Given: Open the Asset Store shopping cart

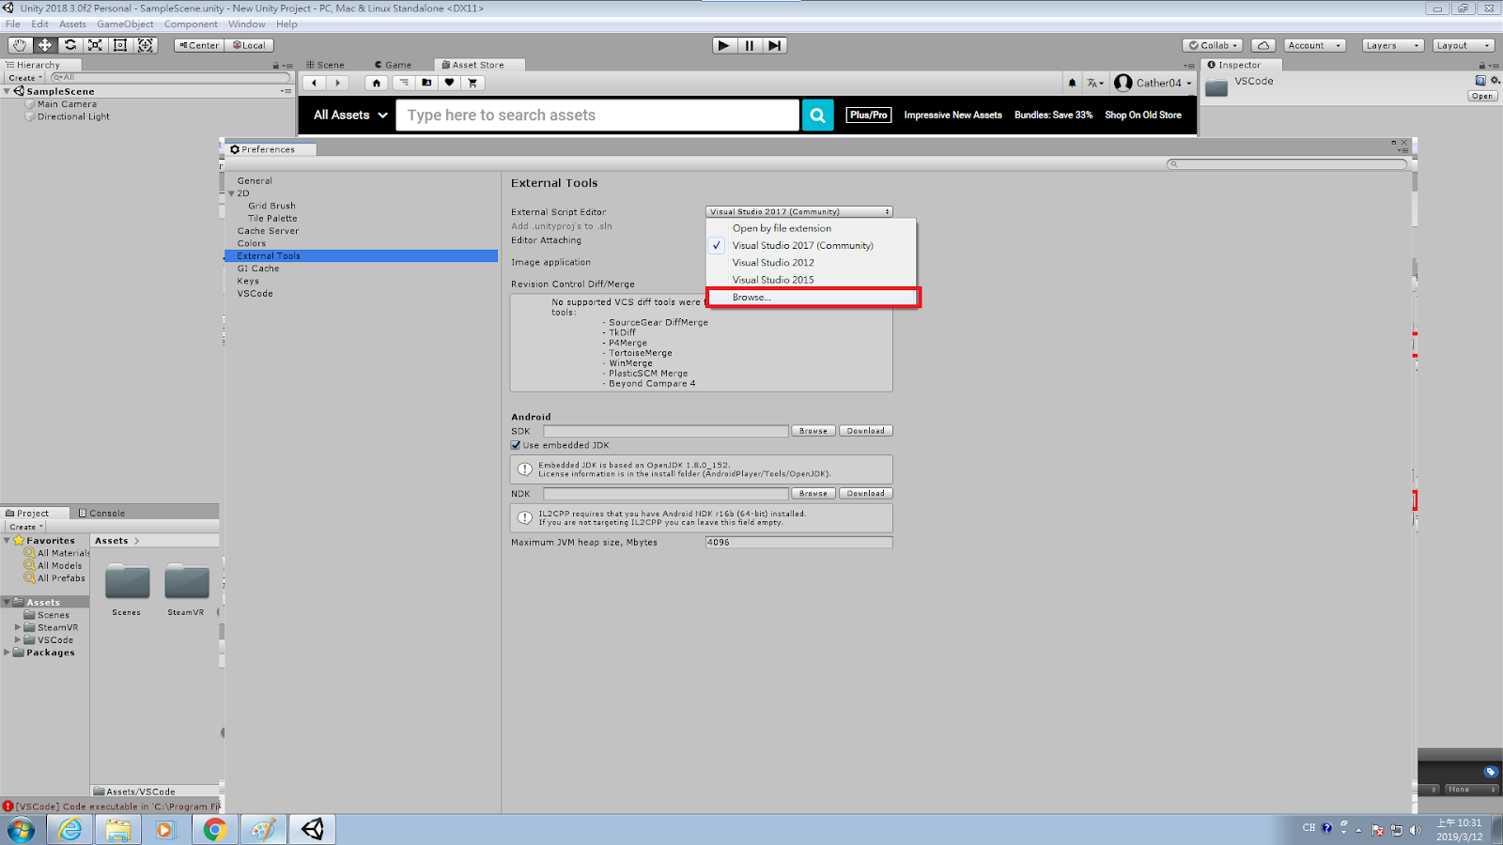Looking at the screenshot, I should click(473, 83).
